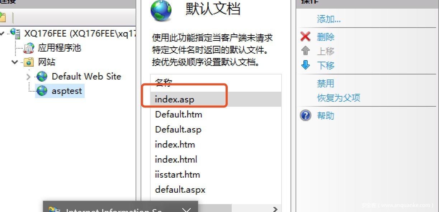Click the 禁用 action link
Image resolution: width=439 pixels, height=212 pixels.
point(325,83)
